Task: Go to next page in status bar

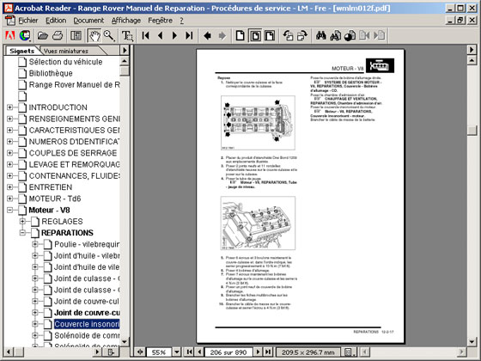Action: [258, 352]
